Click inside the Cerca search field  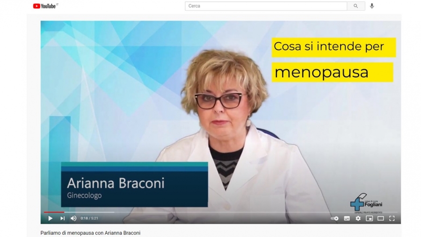coord(266,6)
